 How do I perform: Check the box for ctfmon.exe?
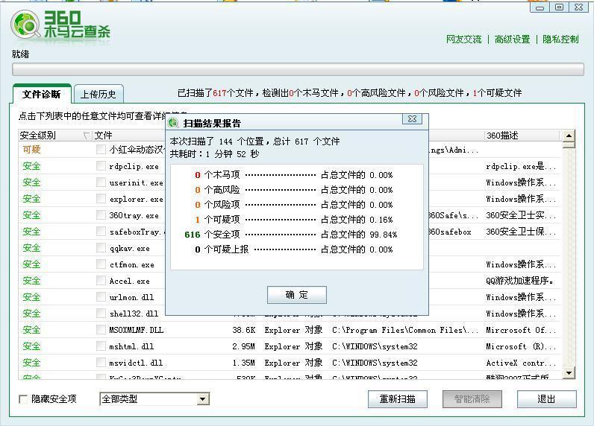[x=101, y=264]
